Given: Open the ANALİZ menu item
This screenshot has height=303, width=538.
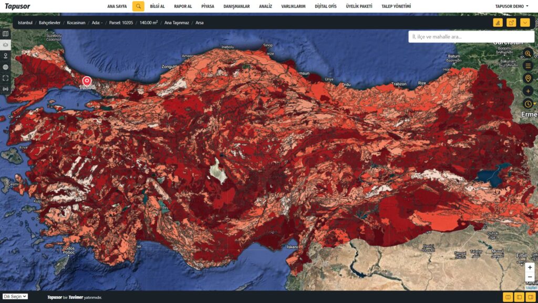Looking at the screenshot, I should [x=265, y=6].
